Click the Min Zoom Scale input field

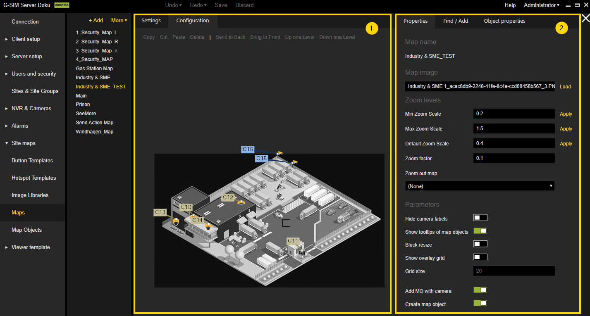514,114
